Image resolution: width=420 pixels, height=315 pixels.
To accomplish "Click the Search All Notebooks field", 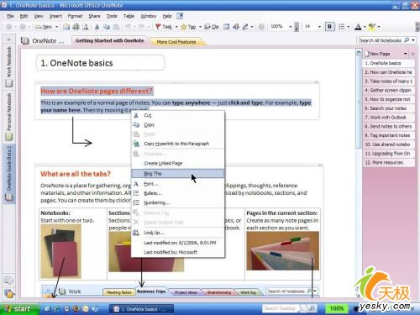I will tap(381, 40).
